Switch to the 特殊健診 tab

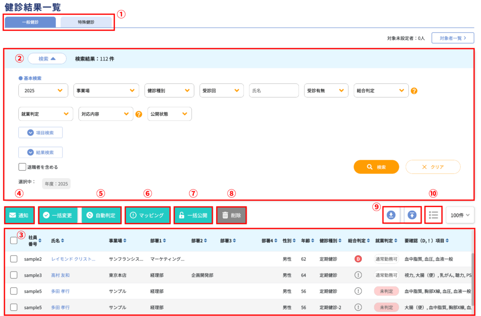(x=86, y=22)
